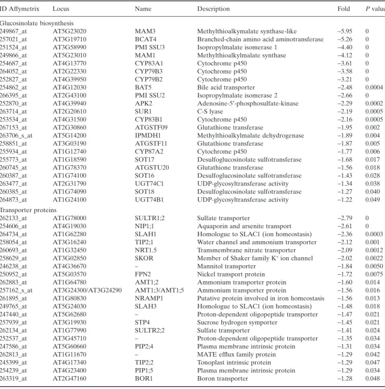
Task: Select gene name SLAH3
Action: (145, 306)
